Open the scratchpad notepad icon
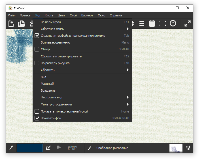The width and height of the screenshot is (206, 160). [x=152, y=23]
